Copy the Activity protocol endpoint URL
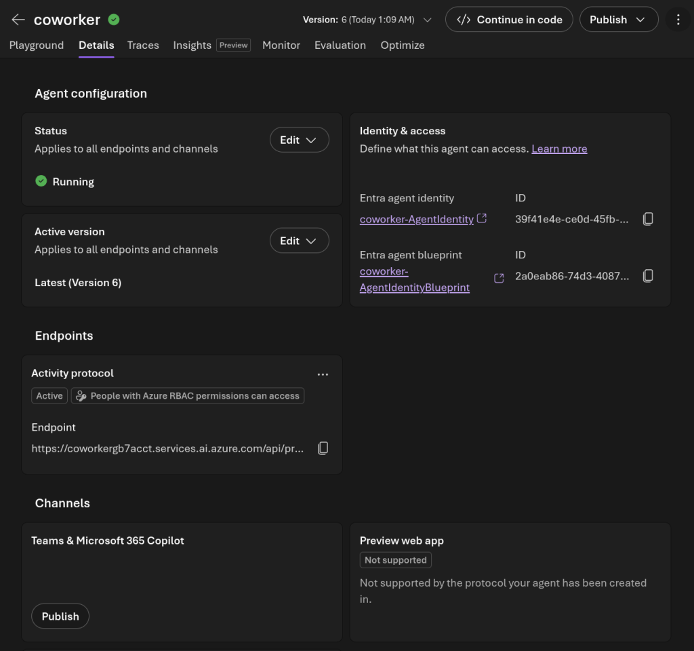 coord(323,448)
